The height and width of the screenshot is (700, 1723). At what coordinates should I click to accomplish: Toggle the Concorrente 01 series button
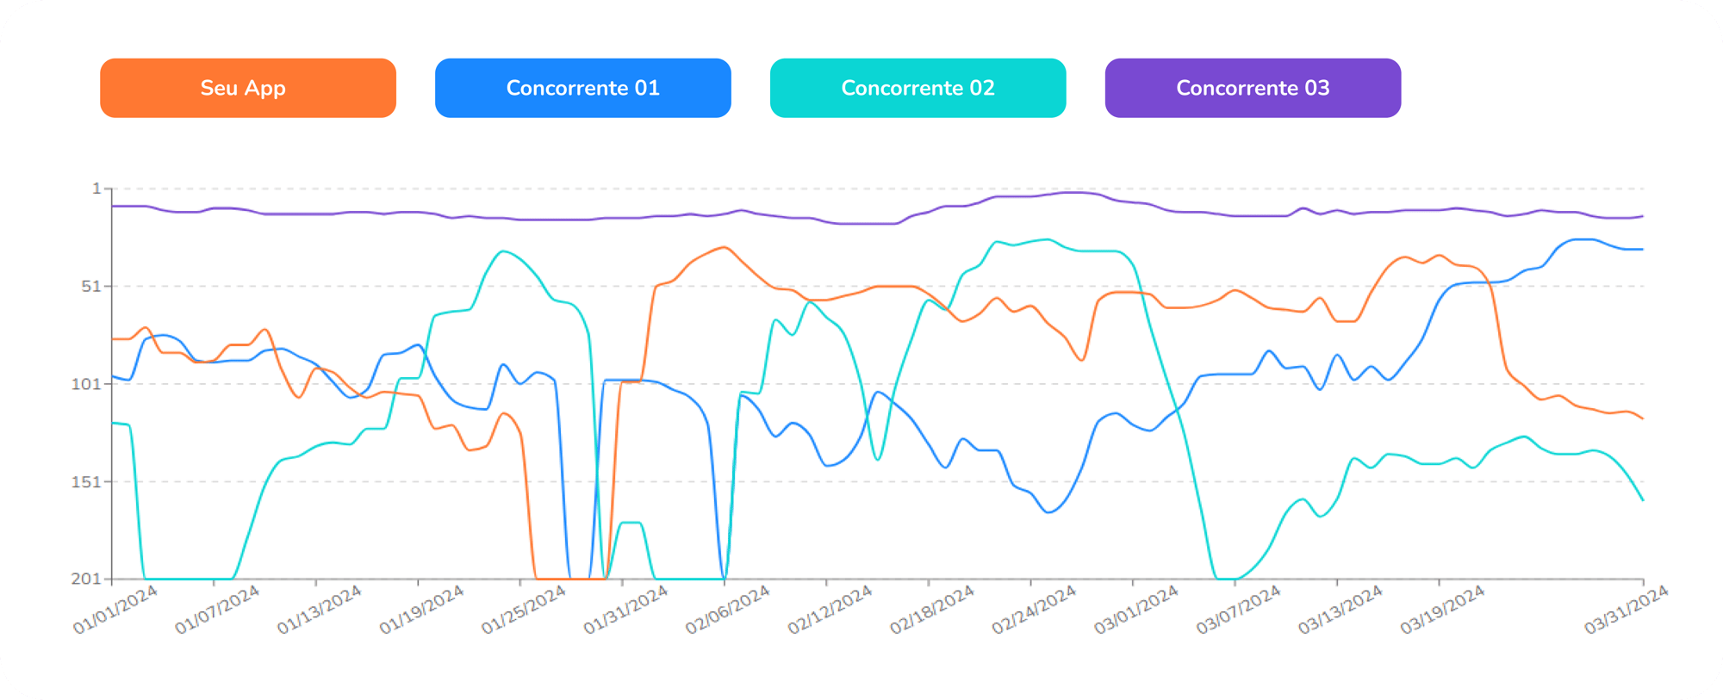tap(583, 88)
